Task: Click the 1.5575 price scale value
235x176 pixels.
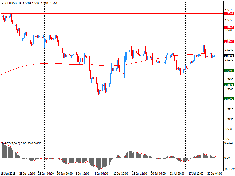Action: coord(229,60)
